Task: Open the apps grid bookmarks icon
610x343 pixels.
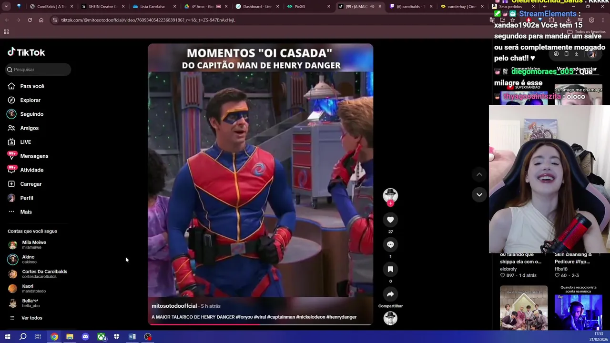Action: [6, 32]
